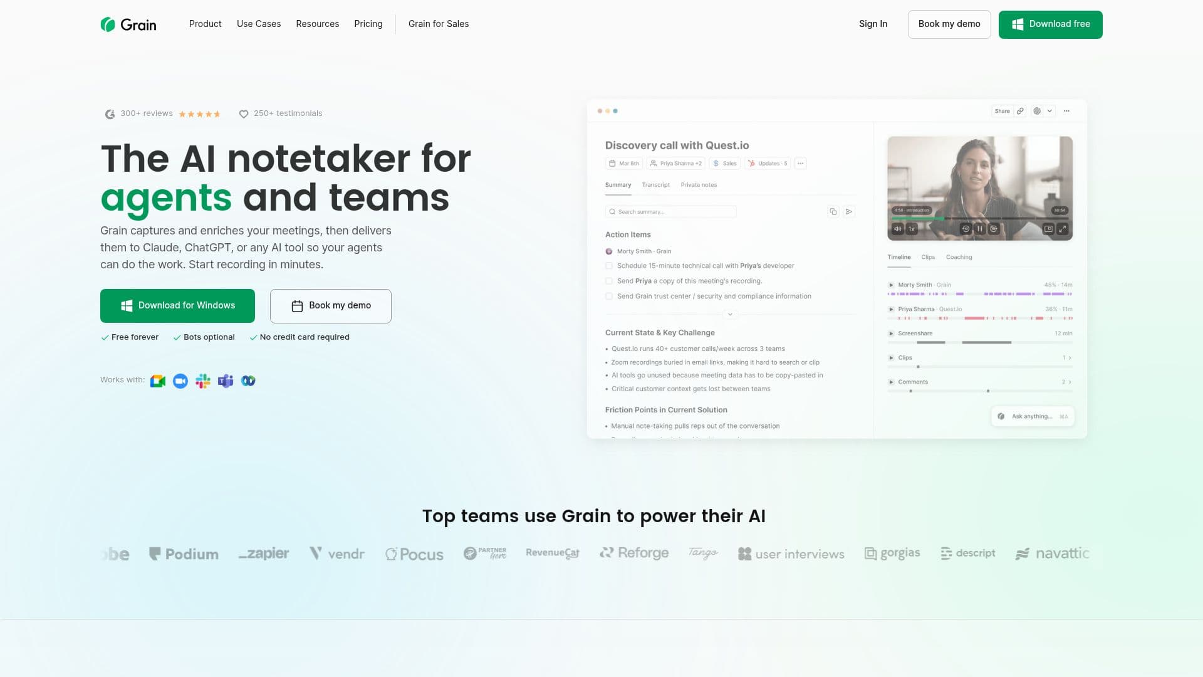Open the Resources menu
Viewport: 1203px width, 677px height.
(318, 24)
